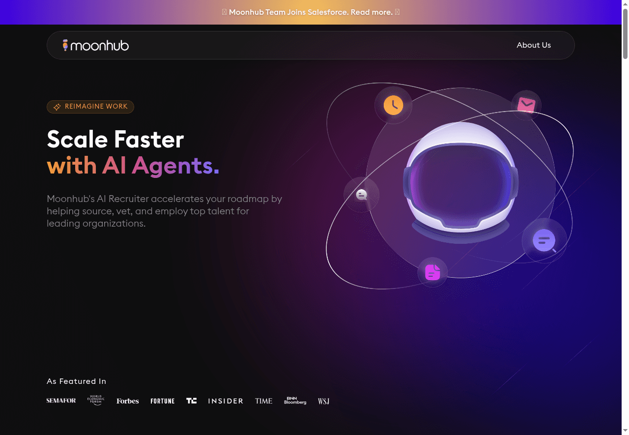The height and width of the screenshot is (435, 629).
Task: Click the orange clock icon orbiting the helmet
Action: point(393,105)
